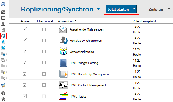Uncheck Aktiviert for ITWU Widget Catalog
Image resolution: width=173 pixels, height=102 pixels.
25,63
